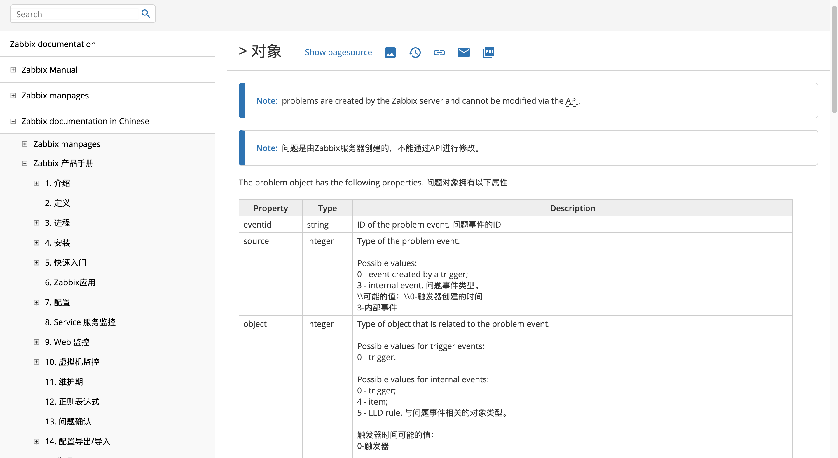
Task: Go to 8. Service 服务监控 page
Action: pyautogui.click(x=80, y=322)
